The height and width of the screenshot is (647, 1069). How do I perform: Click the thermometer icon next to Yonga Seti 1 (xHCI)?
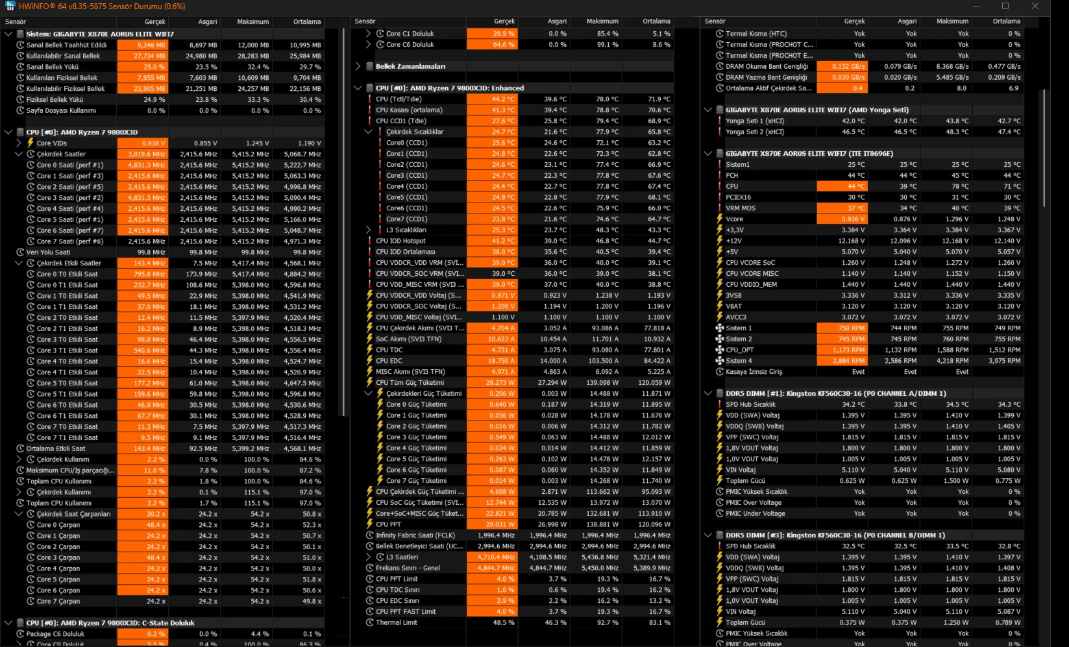[719, 121]
